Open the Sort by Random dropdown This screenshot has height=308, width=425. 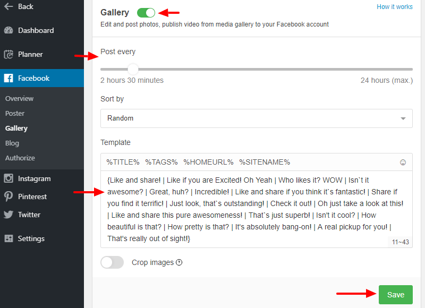point(257,118)
